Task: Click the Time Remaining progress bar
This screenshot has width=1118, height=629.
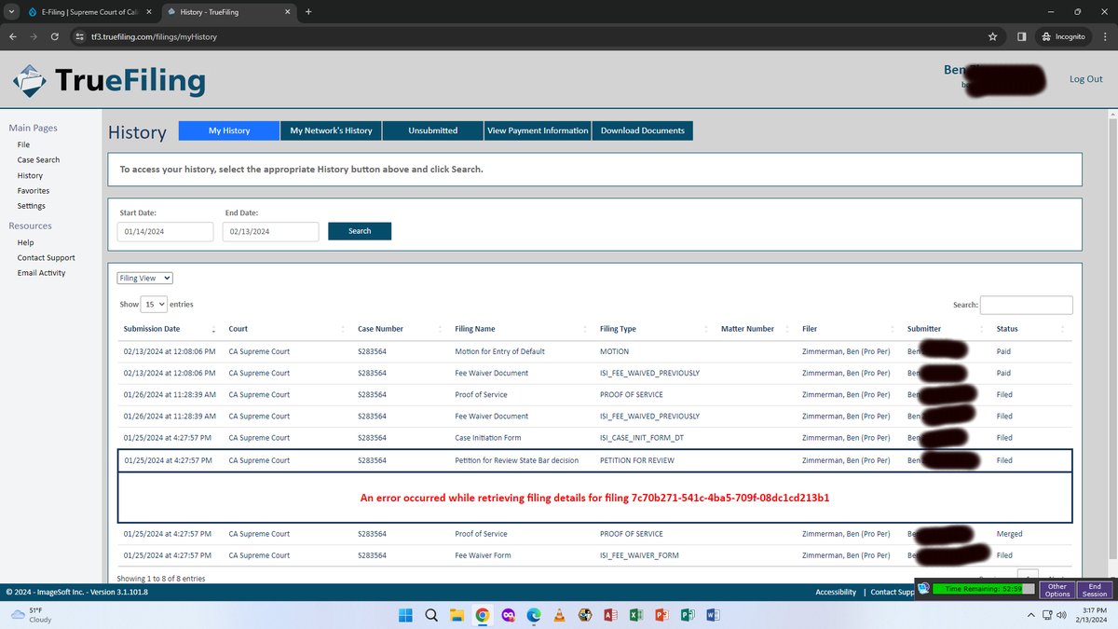Action: point(983,589)
